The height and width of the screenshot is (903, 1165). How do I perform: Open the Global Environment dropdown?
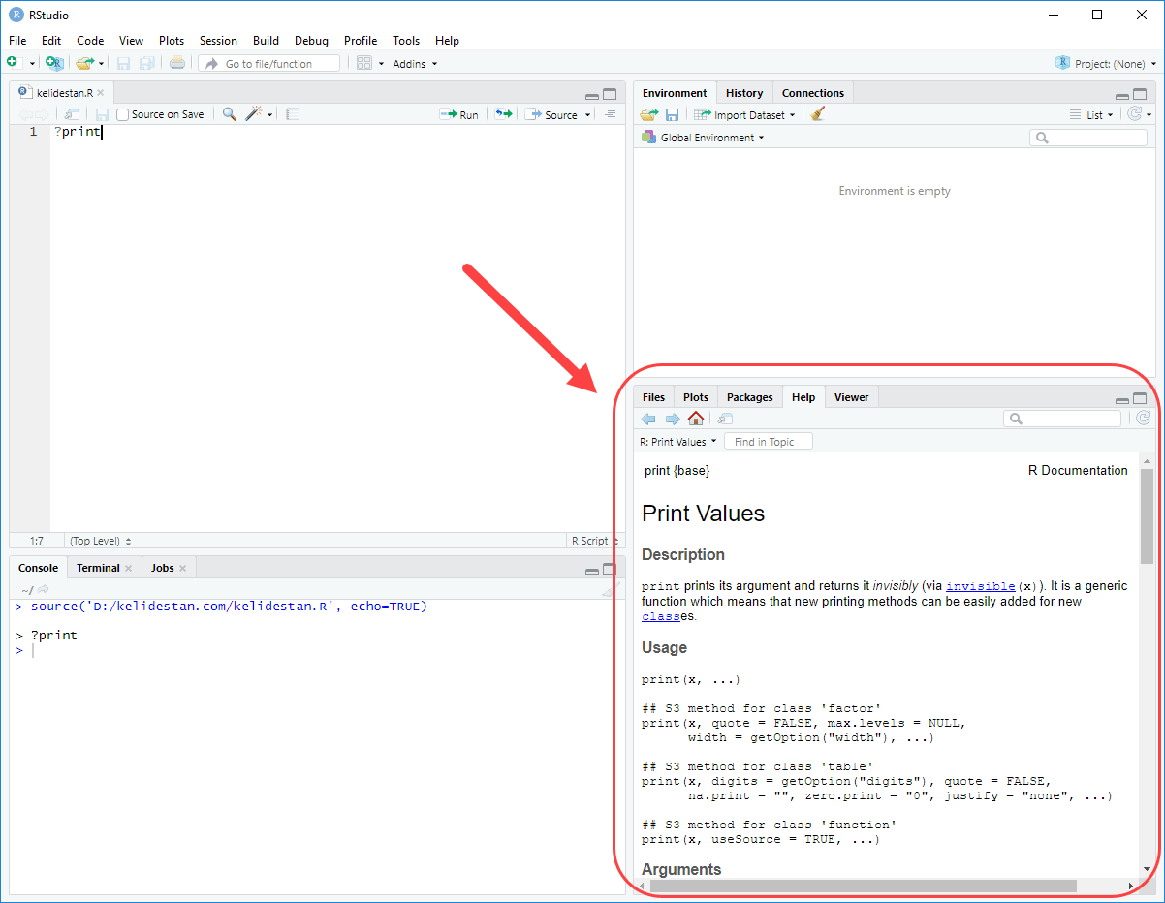pos(703,138)
